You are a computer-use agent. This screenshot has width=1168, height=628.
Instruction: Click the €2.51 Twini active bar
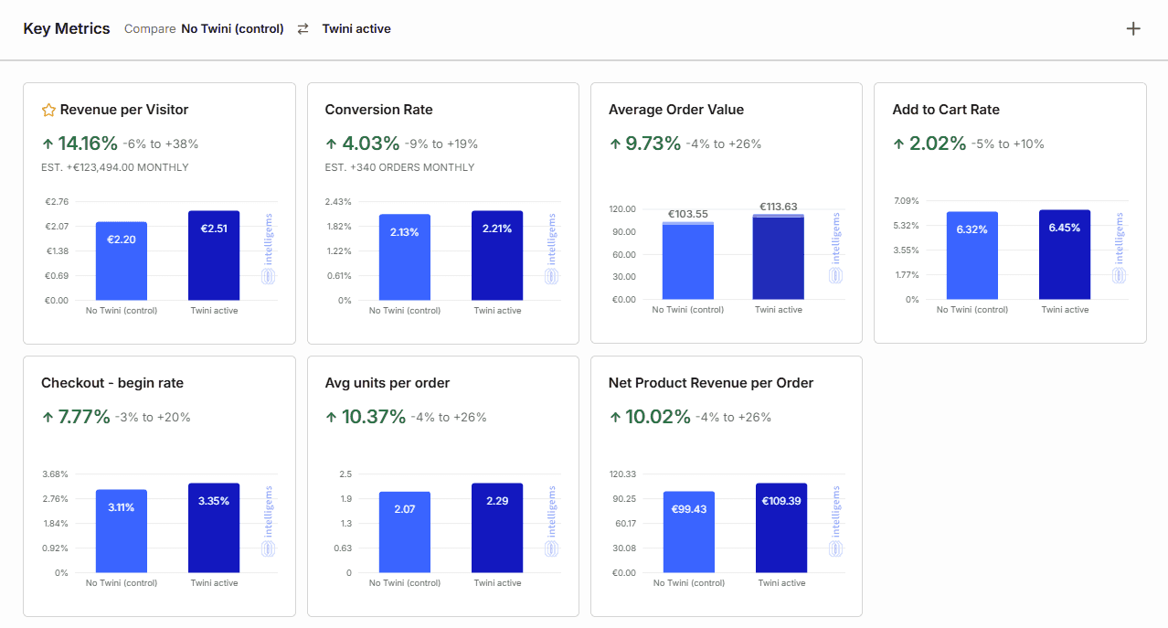(214, 255)
